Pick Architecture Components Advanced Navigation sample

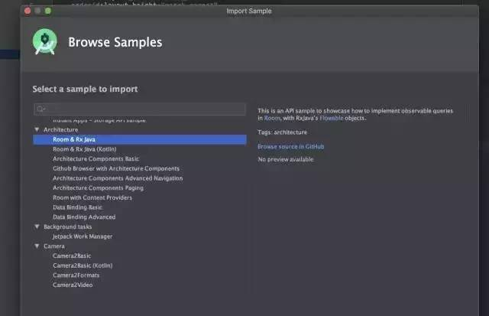[117, 178]
